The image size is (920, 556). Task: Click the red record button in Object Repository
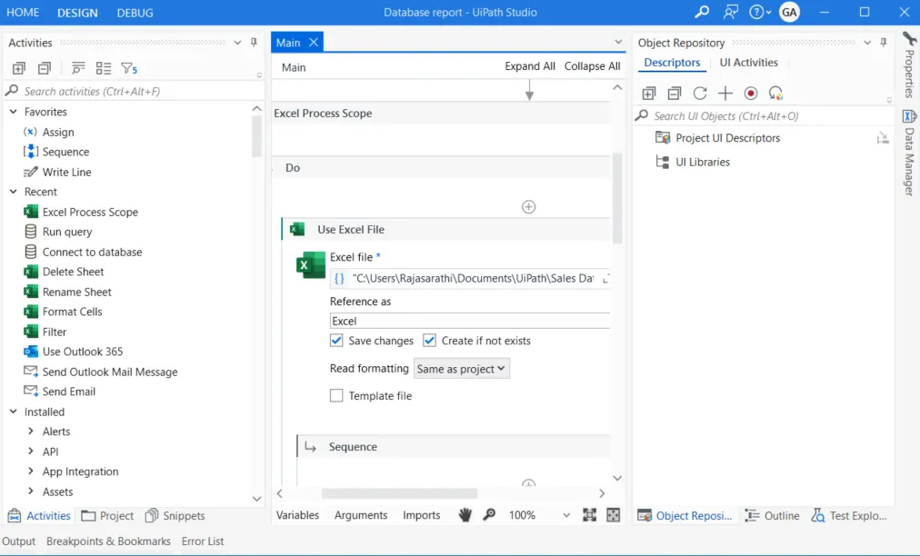click(750, 94)
